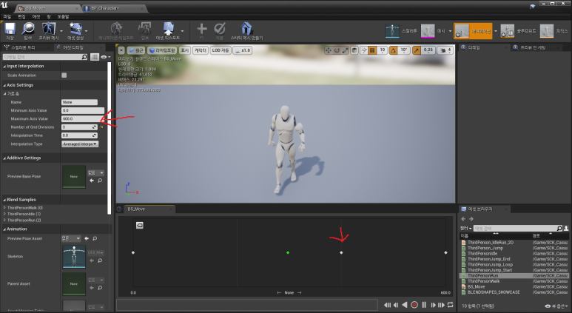572x313 pixels.
Task: Open Interpolation Type dropdown
Action: coord(80,144)
